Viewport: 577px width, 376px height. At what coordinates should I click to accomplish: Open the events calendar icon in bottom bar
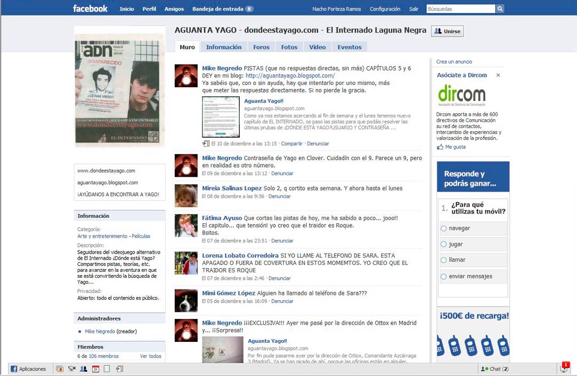96,369
